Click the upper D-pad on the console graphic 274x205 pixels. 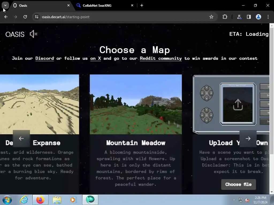[x=207, y=93]
